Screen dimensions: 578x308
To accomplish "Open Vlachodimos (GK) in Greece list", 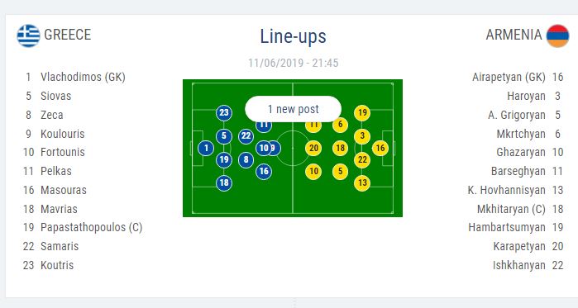I will [83, 77].
